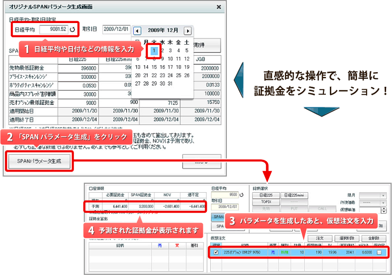Click the 先物最低証拠金 row label

[x=26, y=68]
